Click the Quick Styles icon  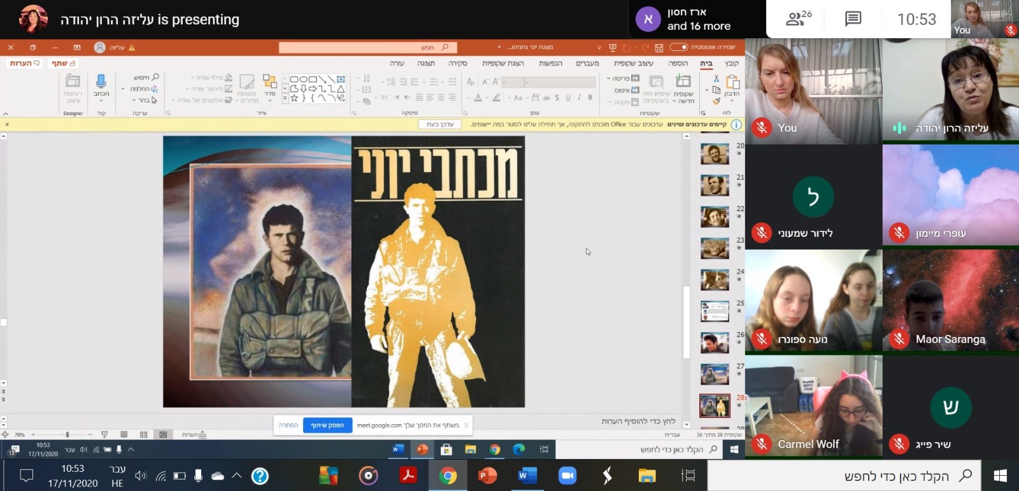click(x=247, y=82)
